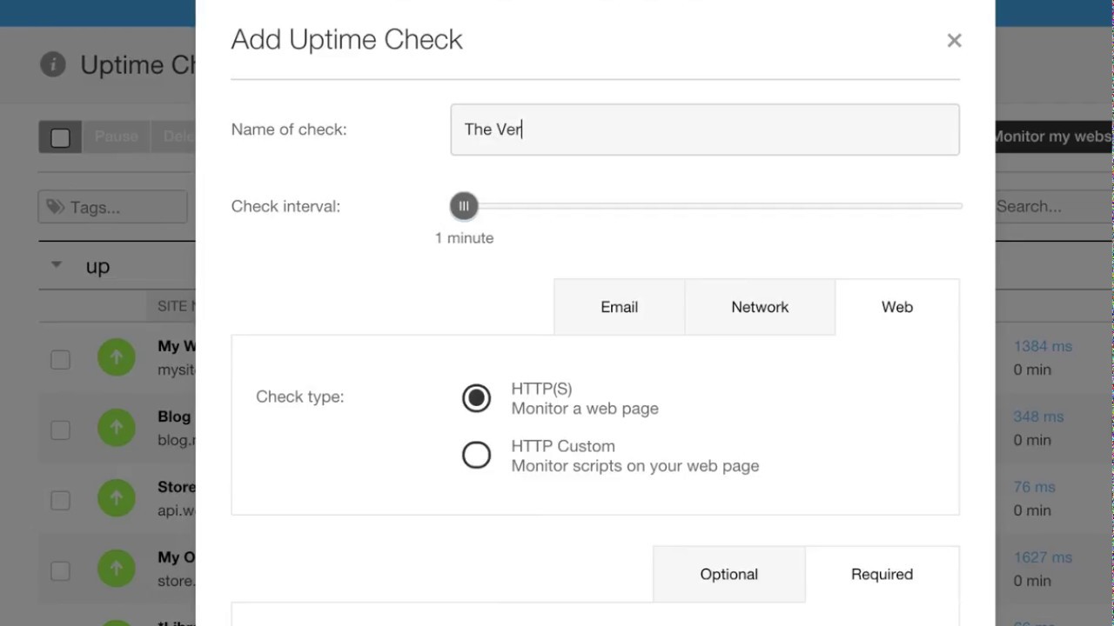Screen dimensions: 1114x626
Task: Click the 76 ms response time
Action: pyautogui.click(x=1034, y=487)
